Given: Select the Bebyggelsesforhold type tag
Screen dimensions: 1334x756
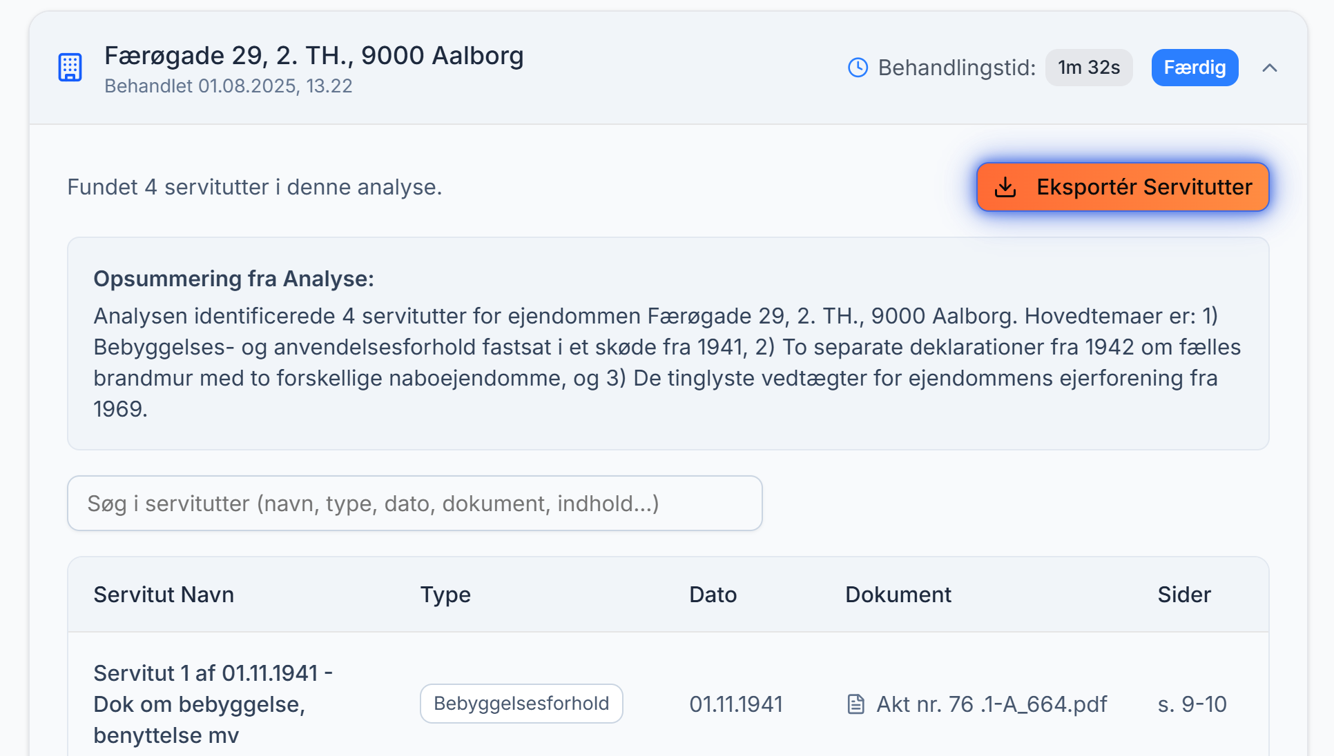Looking at the screenshot, I should (521, 703).
